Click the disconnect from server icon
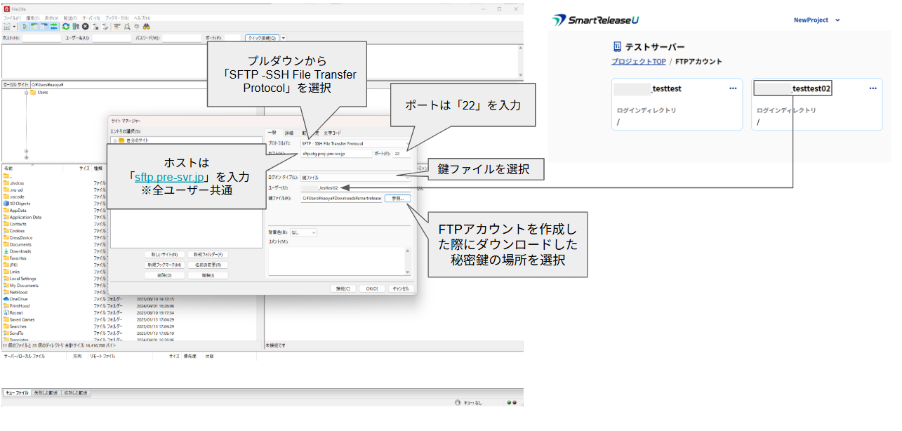The height and width of the screenshot is (431, 902). pyautogui.click(x=95, y=27)
